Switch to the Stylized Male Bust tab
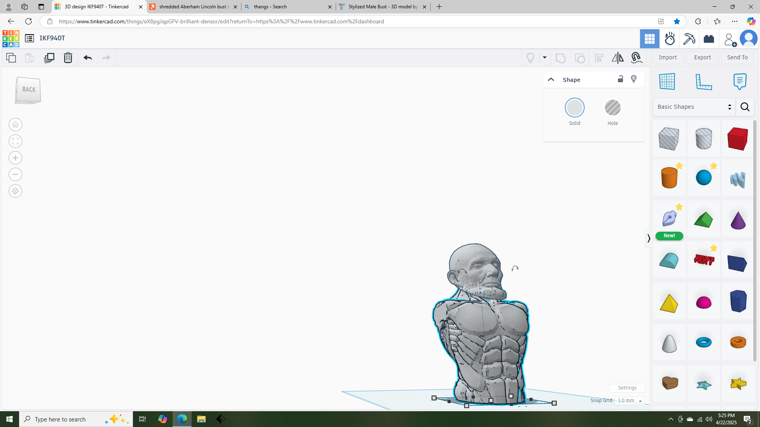Viewport: 760px width, 427px height. 383,7
